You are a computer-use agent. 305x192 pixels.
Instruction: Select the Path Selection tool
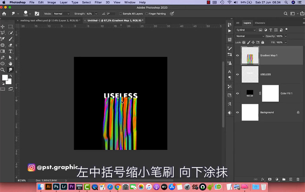(x=10, y=58)
